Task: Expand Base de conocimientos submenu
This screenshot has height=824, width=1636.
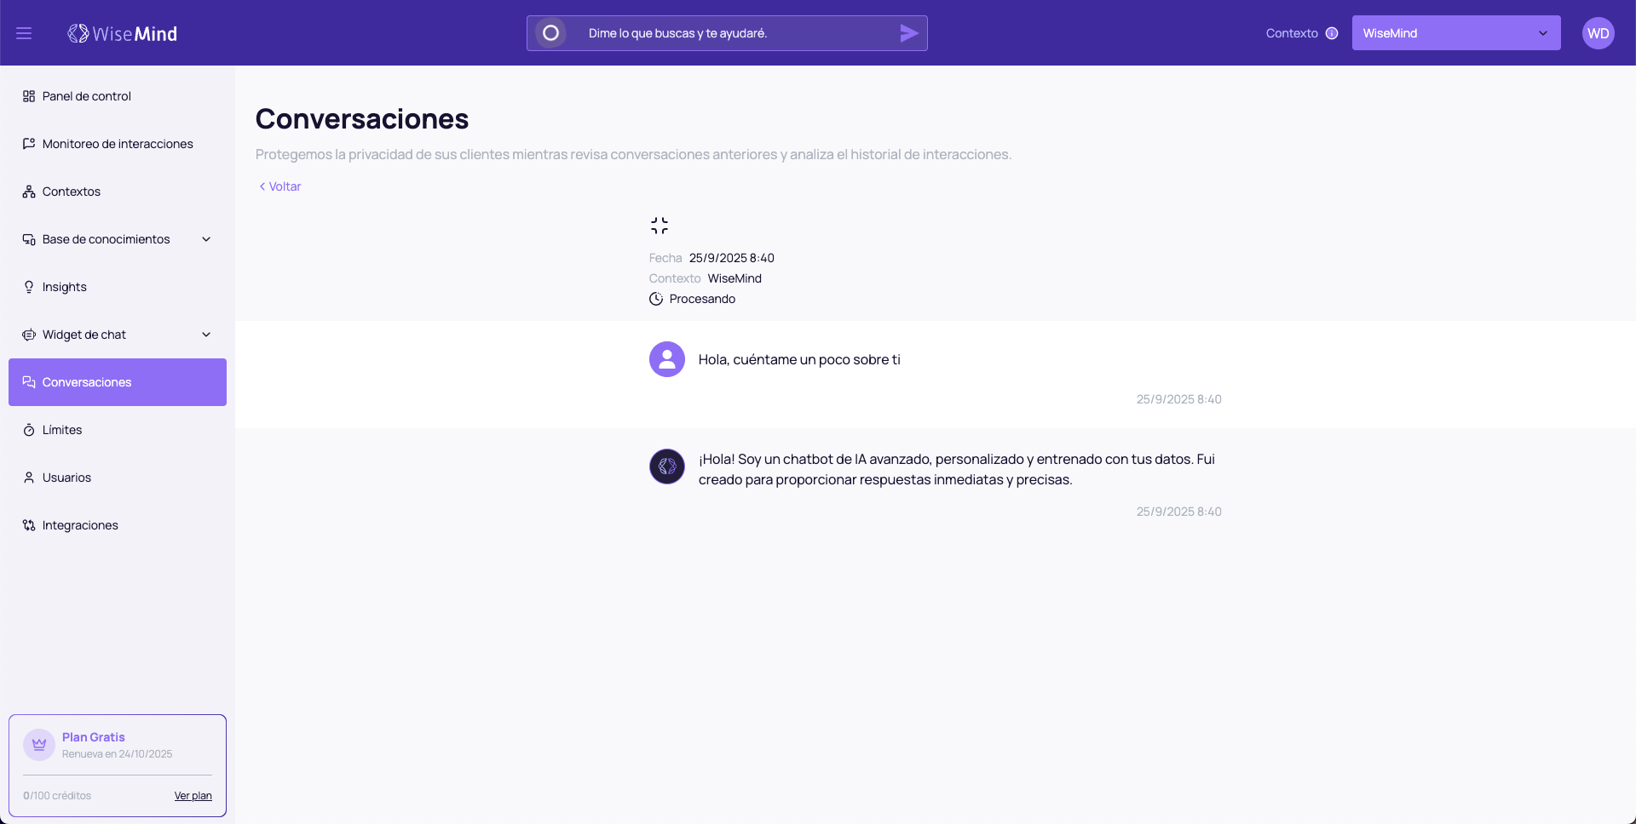Action: [x=205, y=239]
